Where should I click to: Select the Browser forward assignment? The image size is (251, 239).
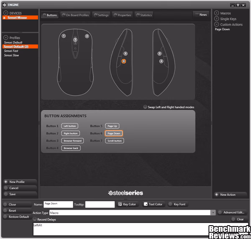pyautogui.click(x=72, y=141)
